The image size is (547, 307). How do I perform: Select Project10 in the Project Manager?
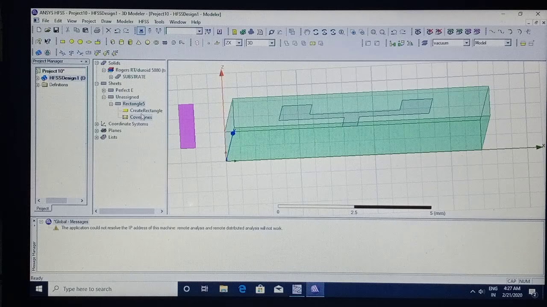click(x=53, y=71)
